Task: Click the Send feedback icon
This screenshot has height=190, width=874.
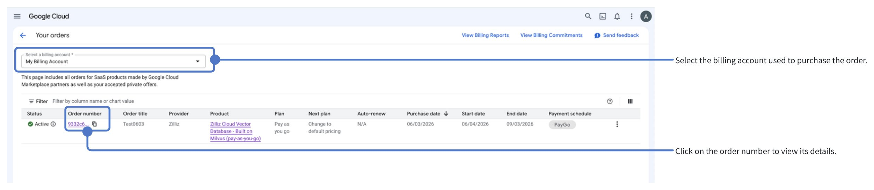Action: tap(597, 36)
